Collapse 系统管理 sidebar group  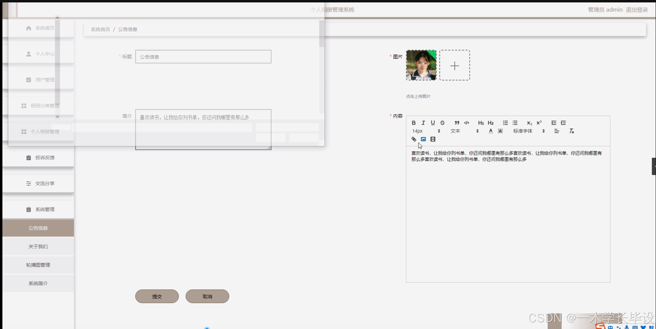(x=38, y=209)
